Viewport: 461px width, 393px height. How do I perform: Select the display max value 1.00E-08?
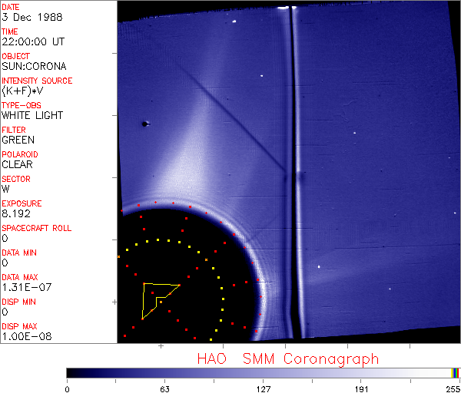tap(27, 337)
